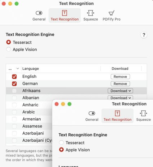This screenshot has width=153, height=167.
Task: Open the Albanian Download dropdown
Action: 120,98
